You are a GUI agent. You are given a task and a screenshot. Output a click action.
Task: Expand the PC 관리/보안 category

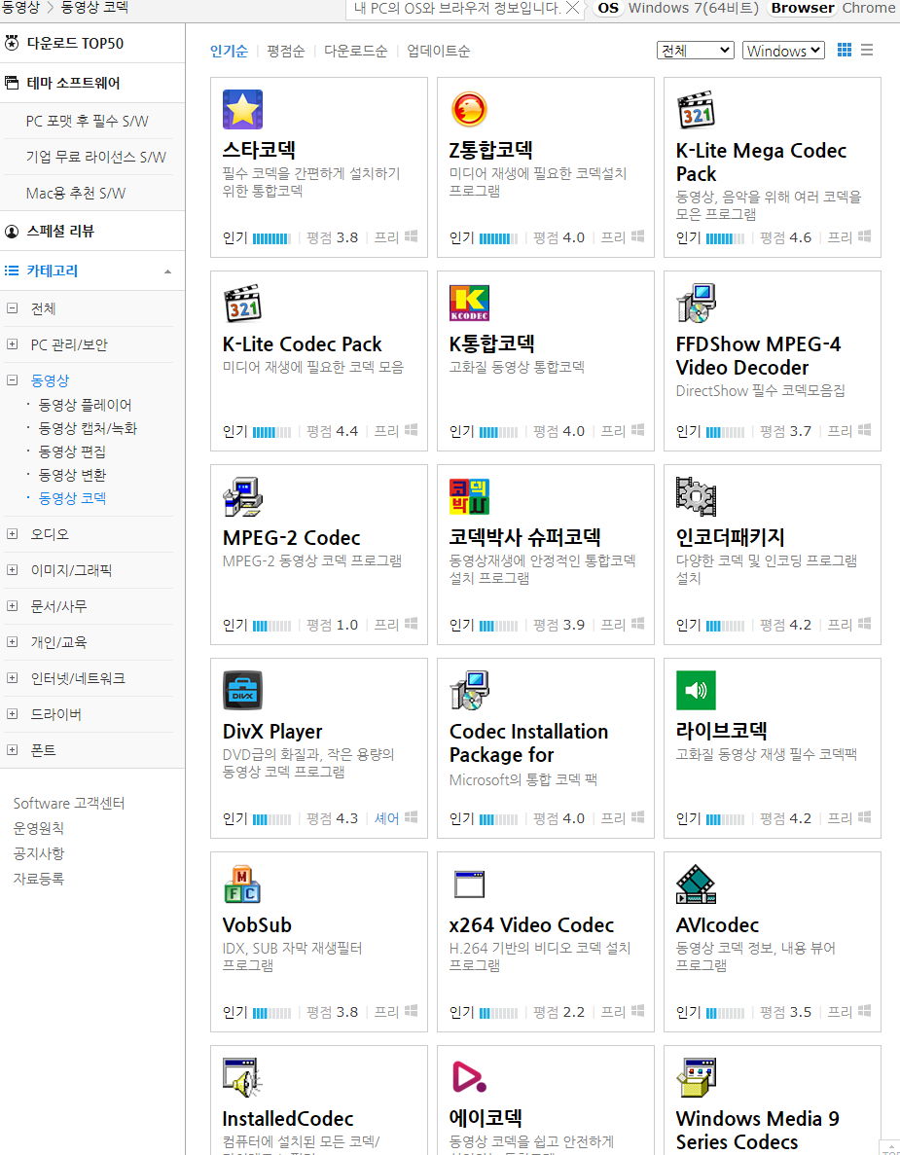pyautogui.click(x=12, y=344)
